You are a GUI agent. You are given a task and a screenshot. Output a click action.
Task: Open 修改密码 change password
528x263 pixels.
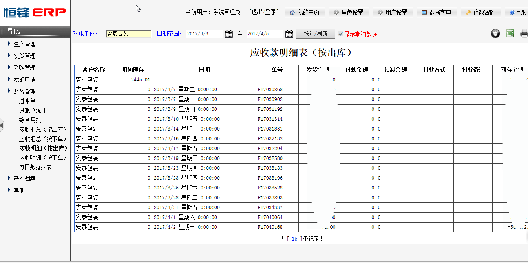480,13
